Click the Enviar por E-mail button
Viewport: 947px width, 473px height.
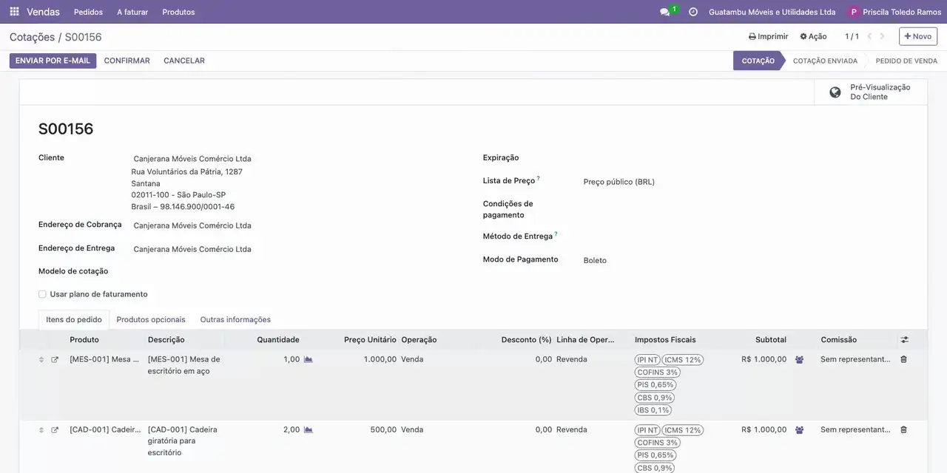coord(53,61)
